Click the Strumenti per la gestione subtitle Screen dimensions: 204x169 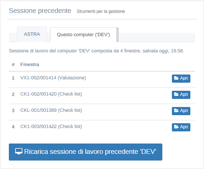tap(101, 11)
